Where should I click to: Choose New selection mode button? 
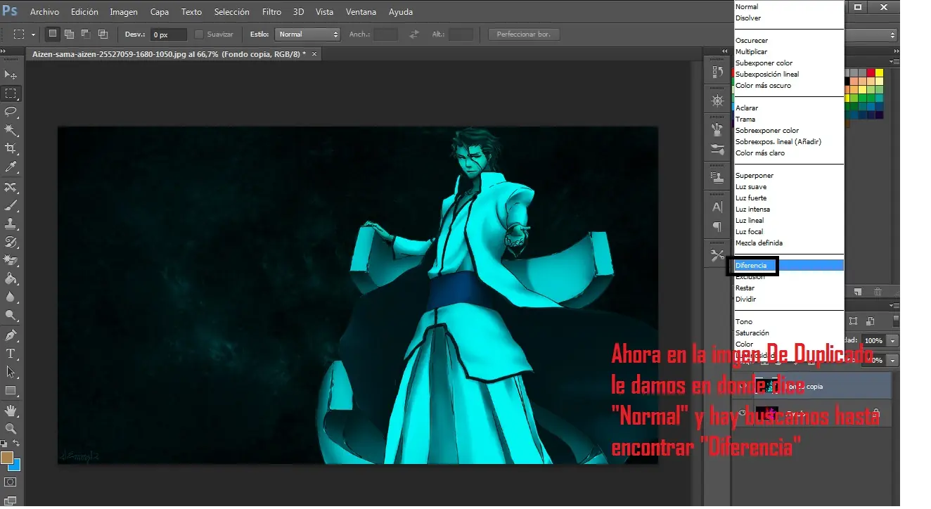pyautogui.click(x=53, y=34)
